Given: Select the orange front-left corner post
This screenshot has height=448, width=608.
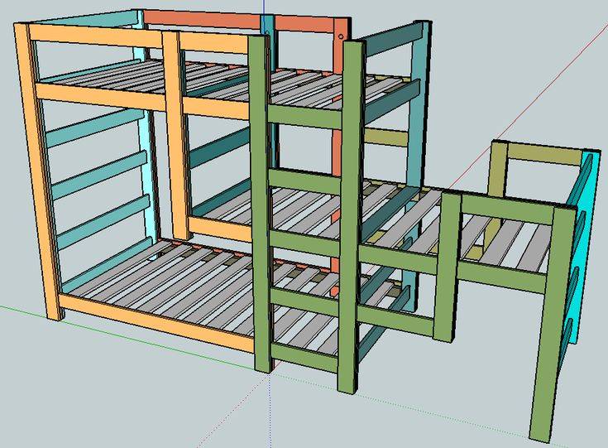Looking at the screenshot, I should pos(37,171).
